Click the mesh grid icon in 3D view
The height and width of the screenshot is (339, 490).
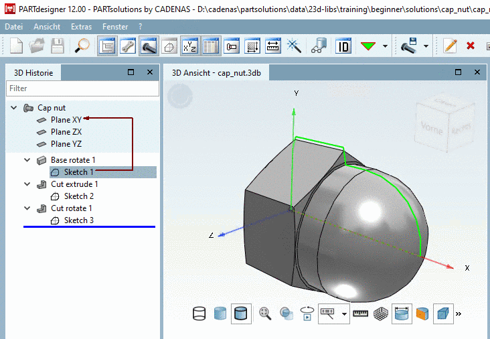click(381, 314)
